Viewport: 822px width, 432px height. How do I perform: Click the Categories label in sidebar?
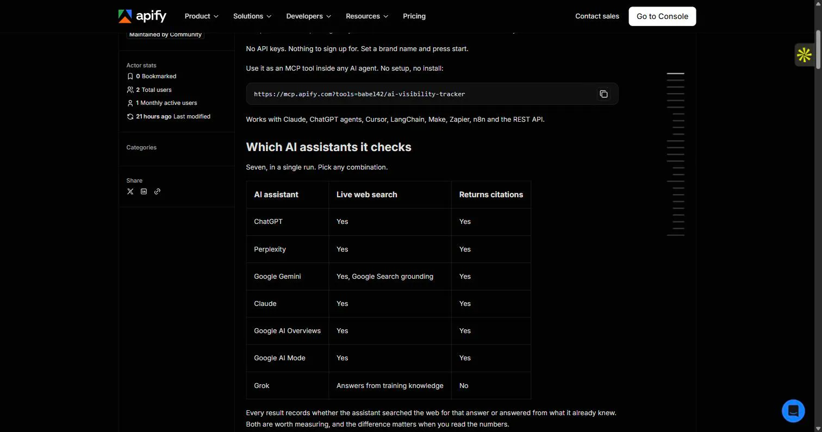click(x=141, y=148)
